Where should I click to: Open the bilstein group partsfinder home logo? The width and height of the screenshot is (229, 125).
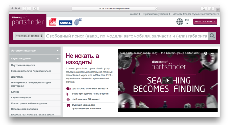coord(28,21)
